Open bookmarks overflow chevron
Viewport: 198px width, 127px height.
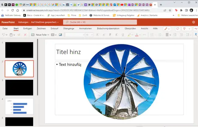coord(174,15)
